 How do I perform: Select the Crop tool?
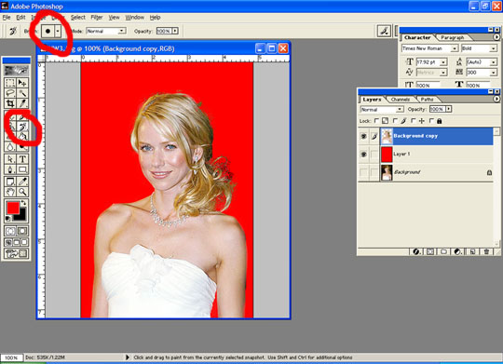10,103
